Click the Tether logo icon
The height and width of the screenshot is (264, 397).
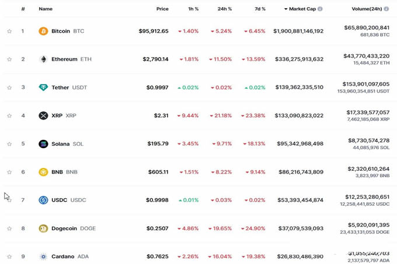43,87
